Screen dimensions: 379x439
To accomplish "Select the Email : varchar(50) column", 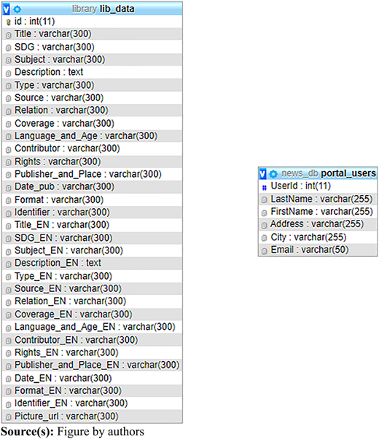I will pos(318,250).
